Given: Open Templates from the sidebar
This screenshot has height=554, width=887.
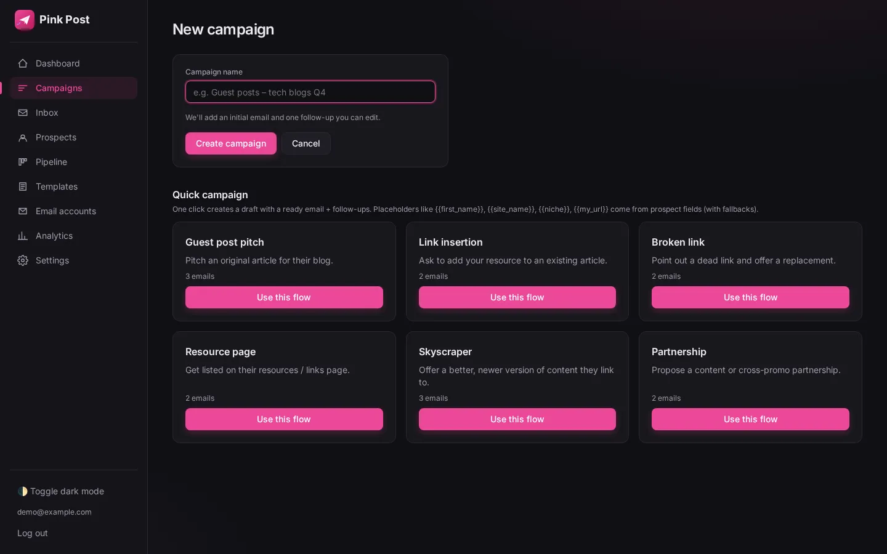Looking at the screenshot, I should (x=73, y=187).
